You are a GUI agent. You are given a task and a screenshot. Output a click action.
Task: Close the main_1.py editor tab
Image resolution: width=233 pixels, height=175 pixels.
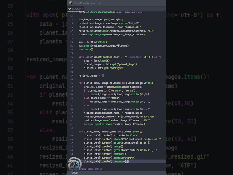(x=82, y=9)
